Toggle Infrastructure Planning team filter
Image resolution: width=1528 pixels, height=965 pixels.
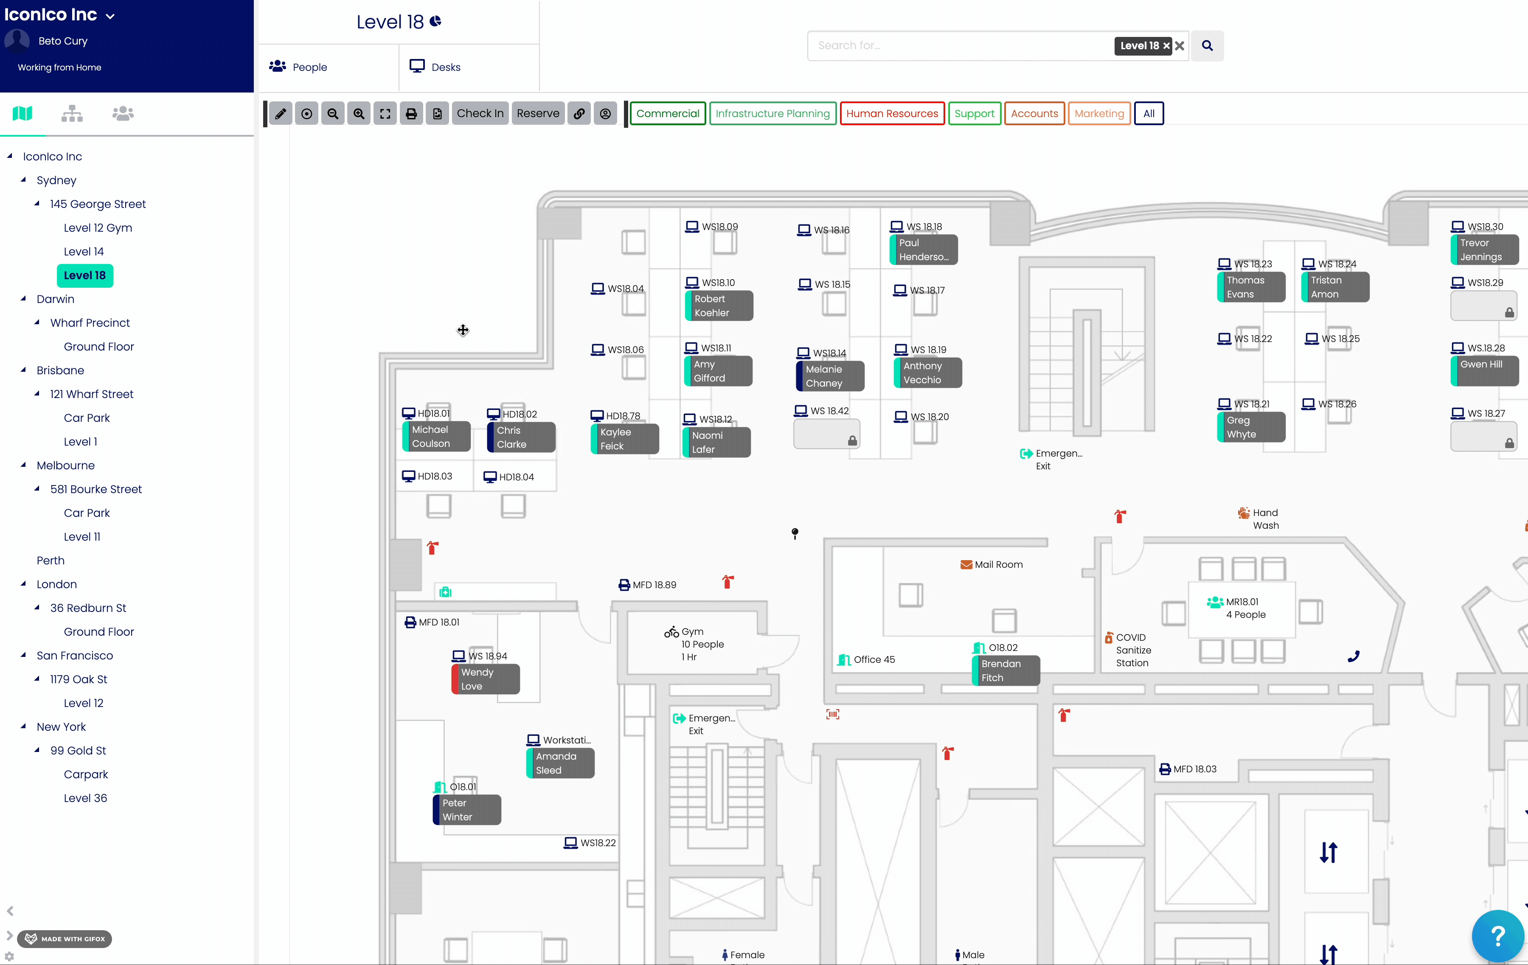click(772, 114)
